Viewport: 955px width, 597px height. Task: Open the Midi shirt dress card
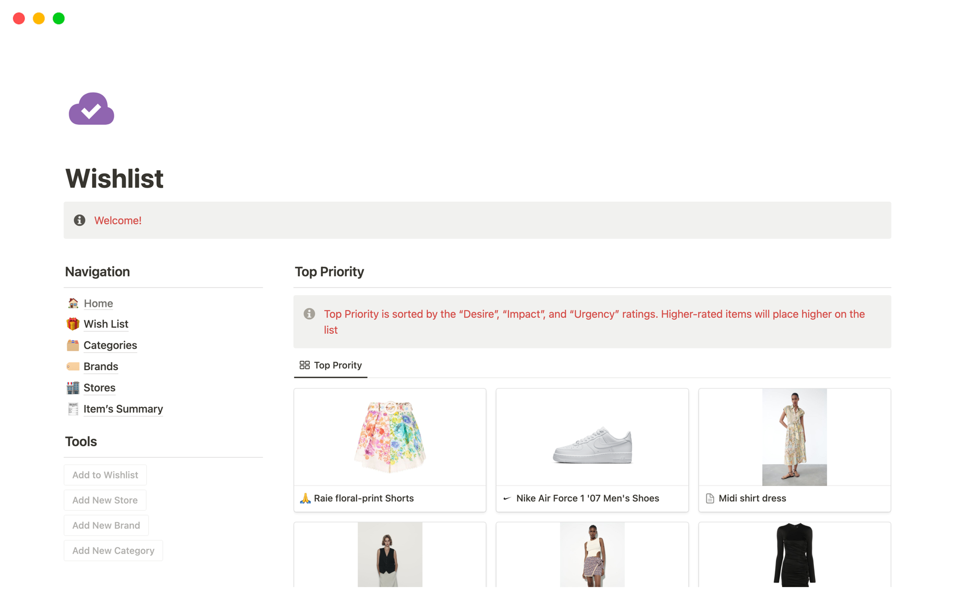794,450
